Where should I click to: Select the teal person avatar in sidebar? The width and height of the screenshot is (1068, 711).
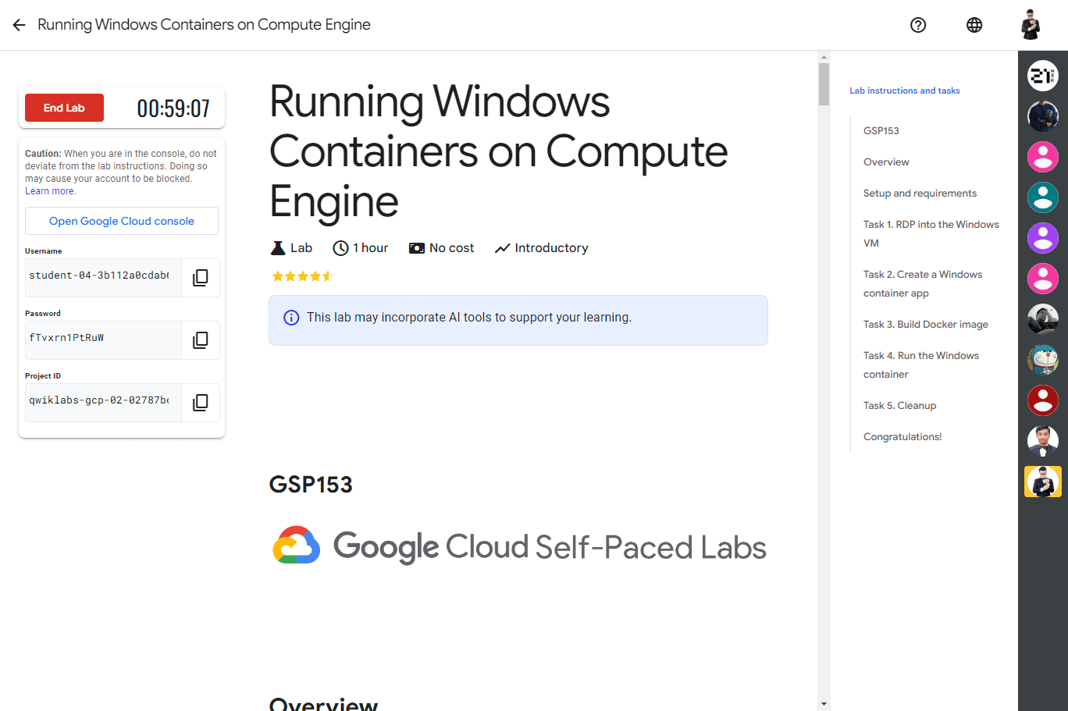pyautogui.click(x=1043, y=197)
